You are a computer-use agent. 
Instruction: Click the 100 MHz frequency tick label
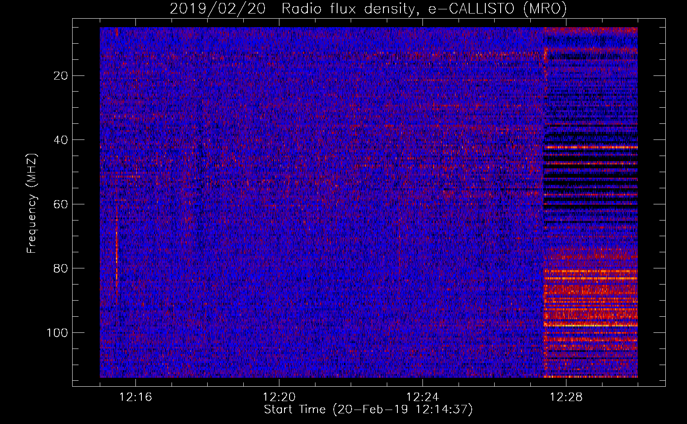(x=57, y=333)
